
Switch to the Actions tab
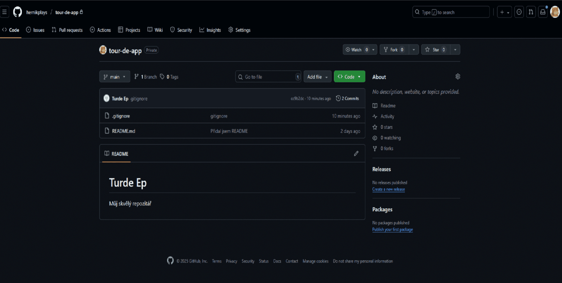pyautogui.click(x=100, y=30)
